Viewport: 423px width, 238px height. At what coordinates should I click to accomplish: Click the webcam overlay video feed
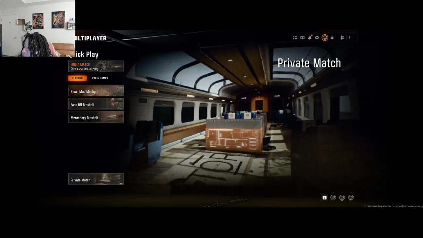[x=38, y=28]
